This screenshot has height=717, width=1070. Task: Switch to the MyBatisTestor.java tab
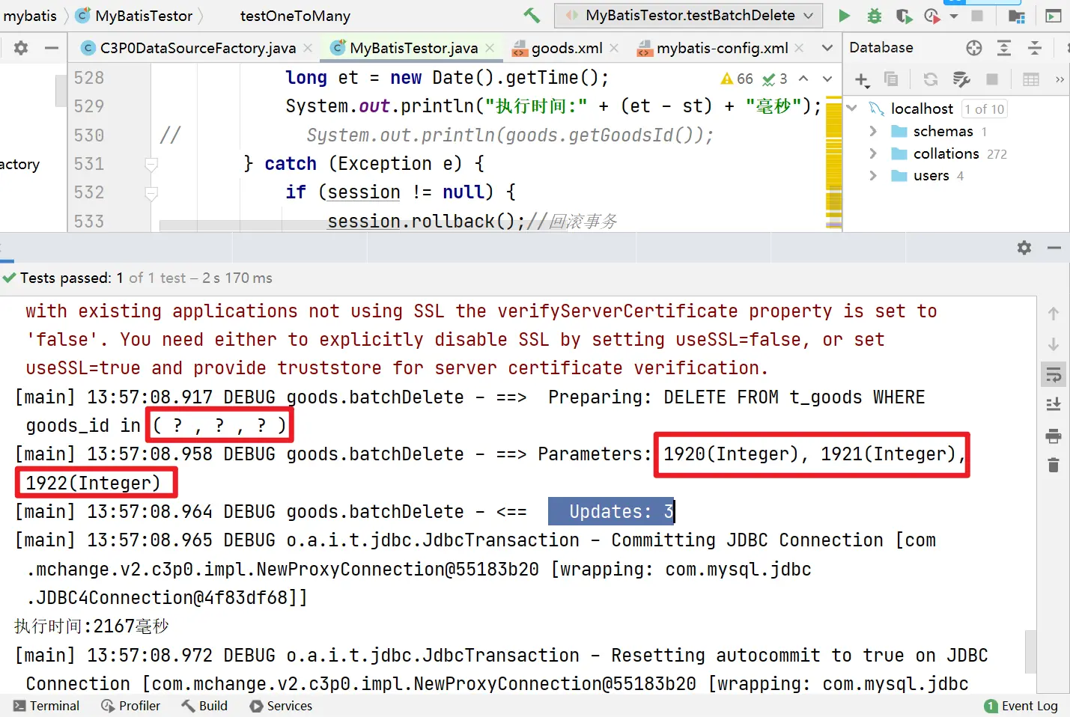click(413, 48)
